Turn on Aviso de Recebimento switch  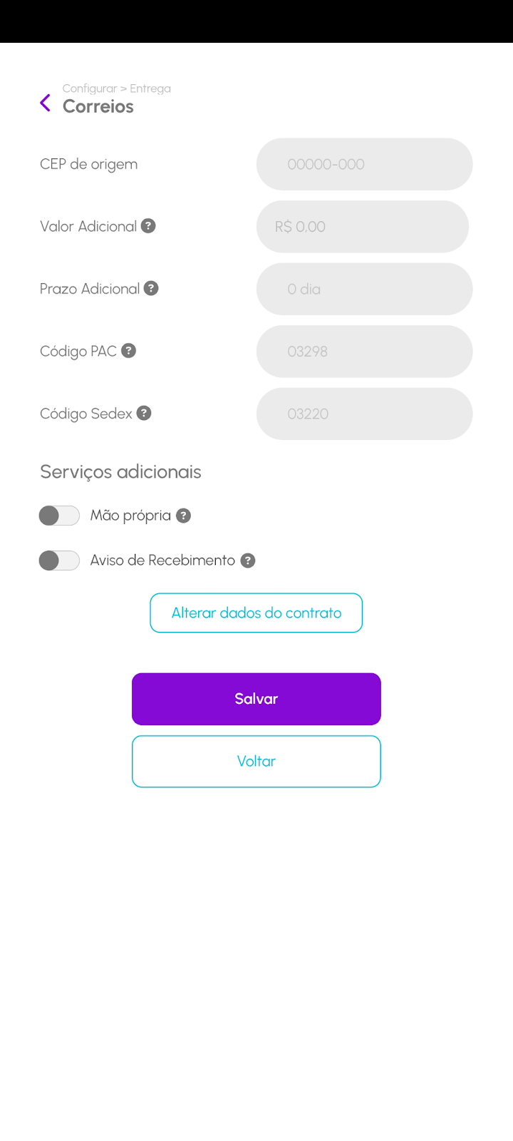pos(59,561)
